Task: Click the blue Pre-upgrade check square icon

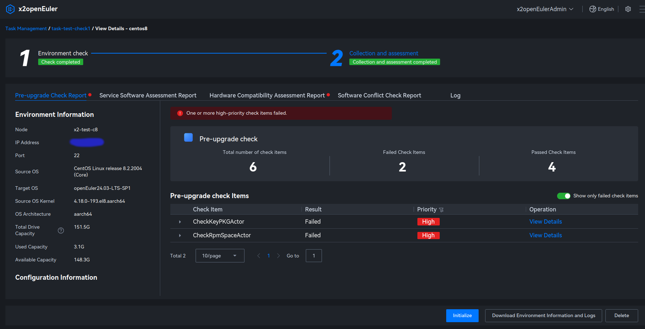Action: [x=188, y=138]
